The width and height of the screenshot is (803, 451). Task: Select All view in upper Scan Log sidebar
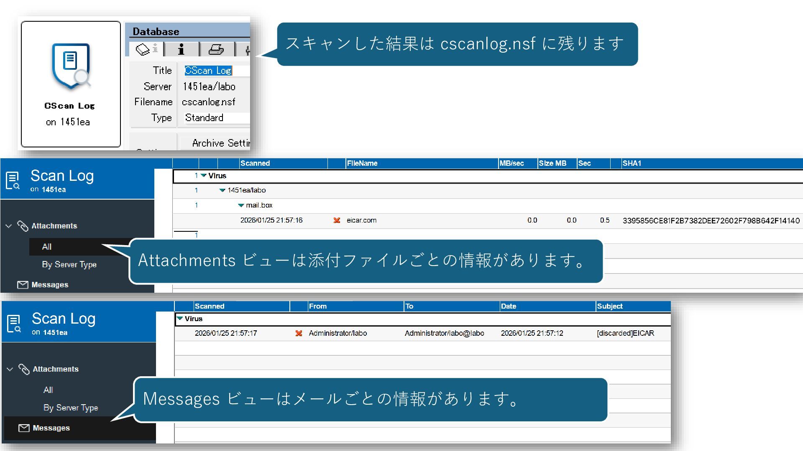click(47, 247)
